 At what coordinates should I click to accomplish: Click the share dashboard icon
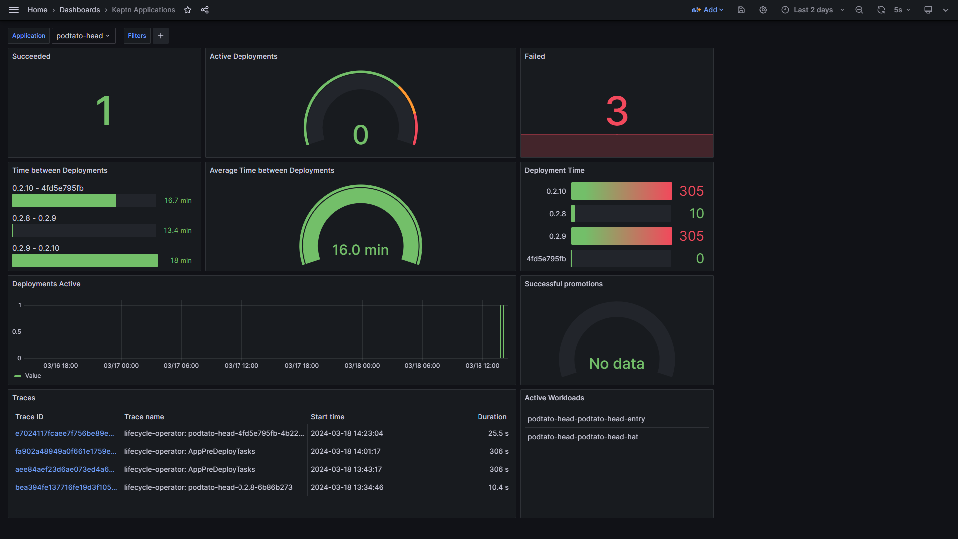point(205,10)
